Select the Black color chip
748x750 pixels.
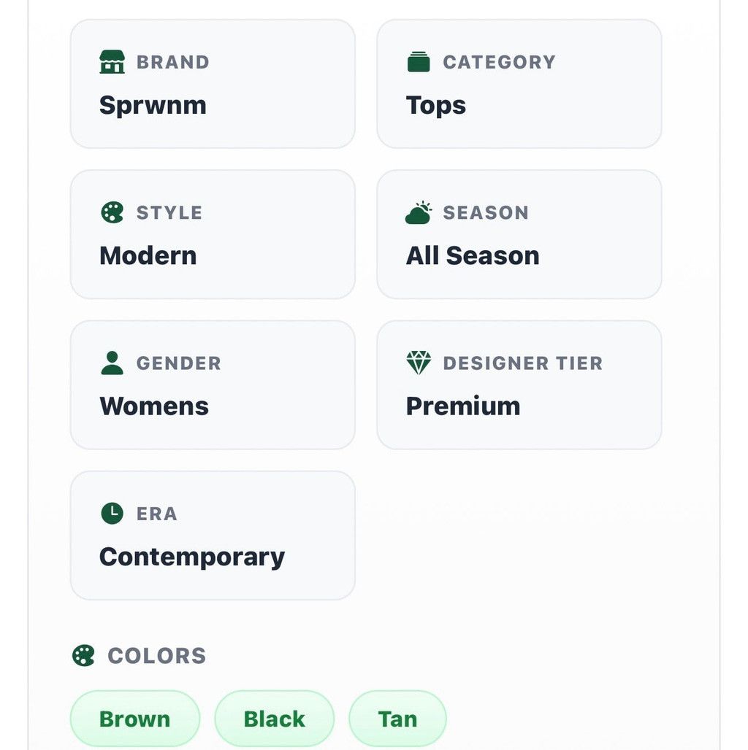(275, 719)
